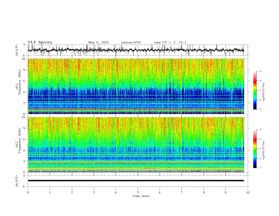Click the ch.1 spectrogram color scale bar
Screen dimensions: 279x216
coord(255,90)
